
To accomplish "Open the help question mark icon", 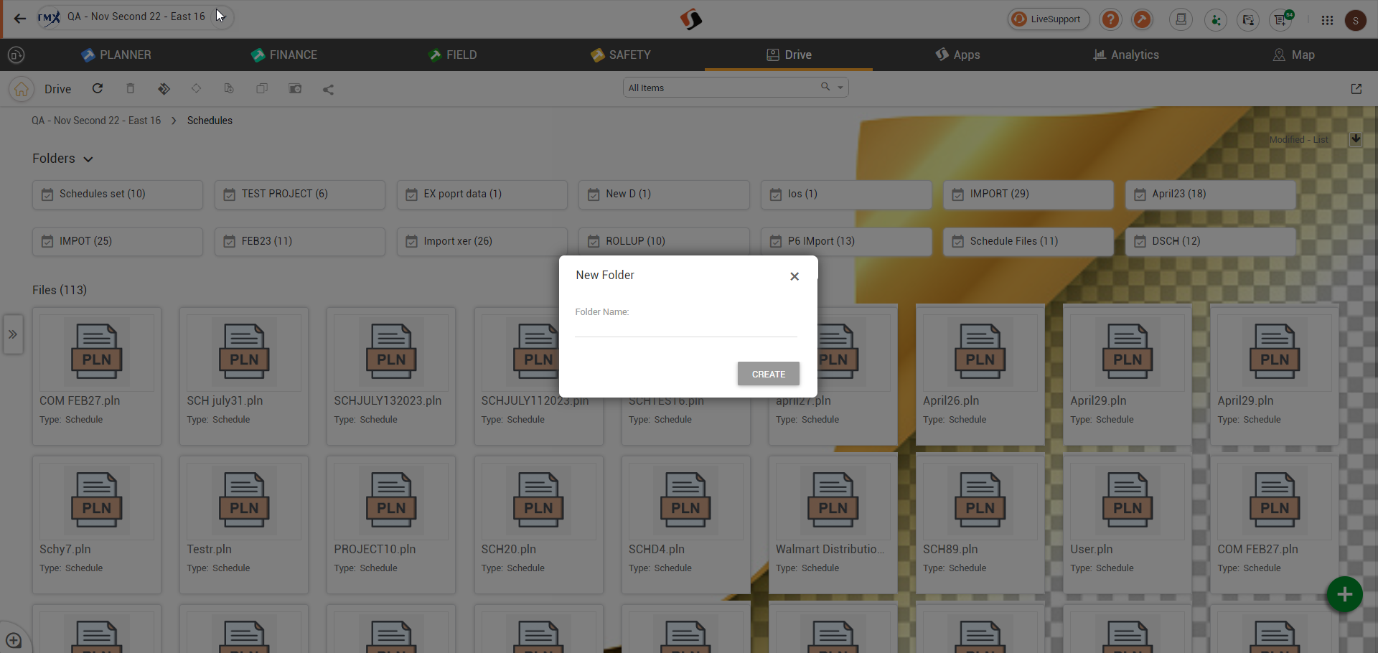I will tap(1110, 19).
